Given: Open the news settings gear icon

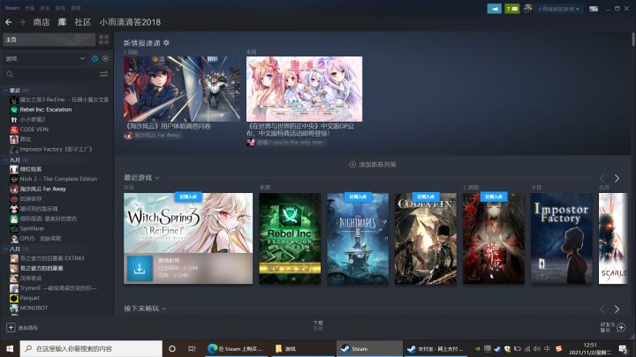Looking at the screenshot, I should [166, 43].
